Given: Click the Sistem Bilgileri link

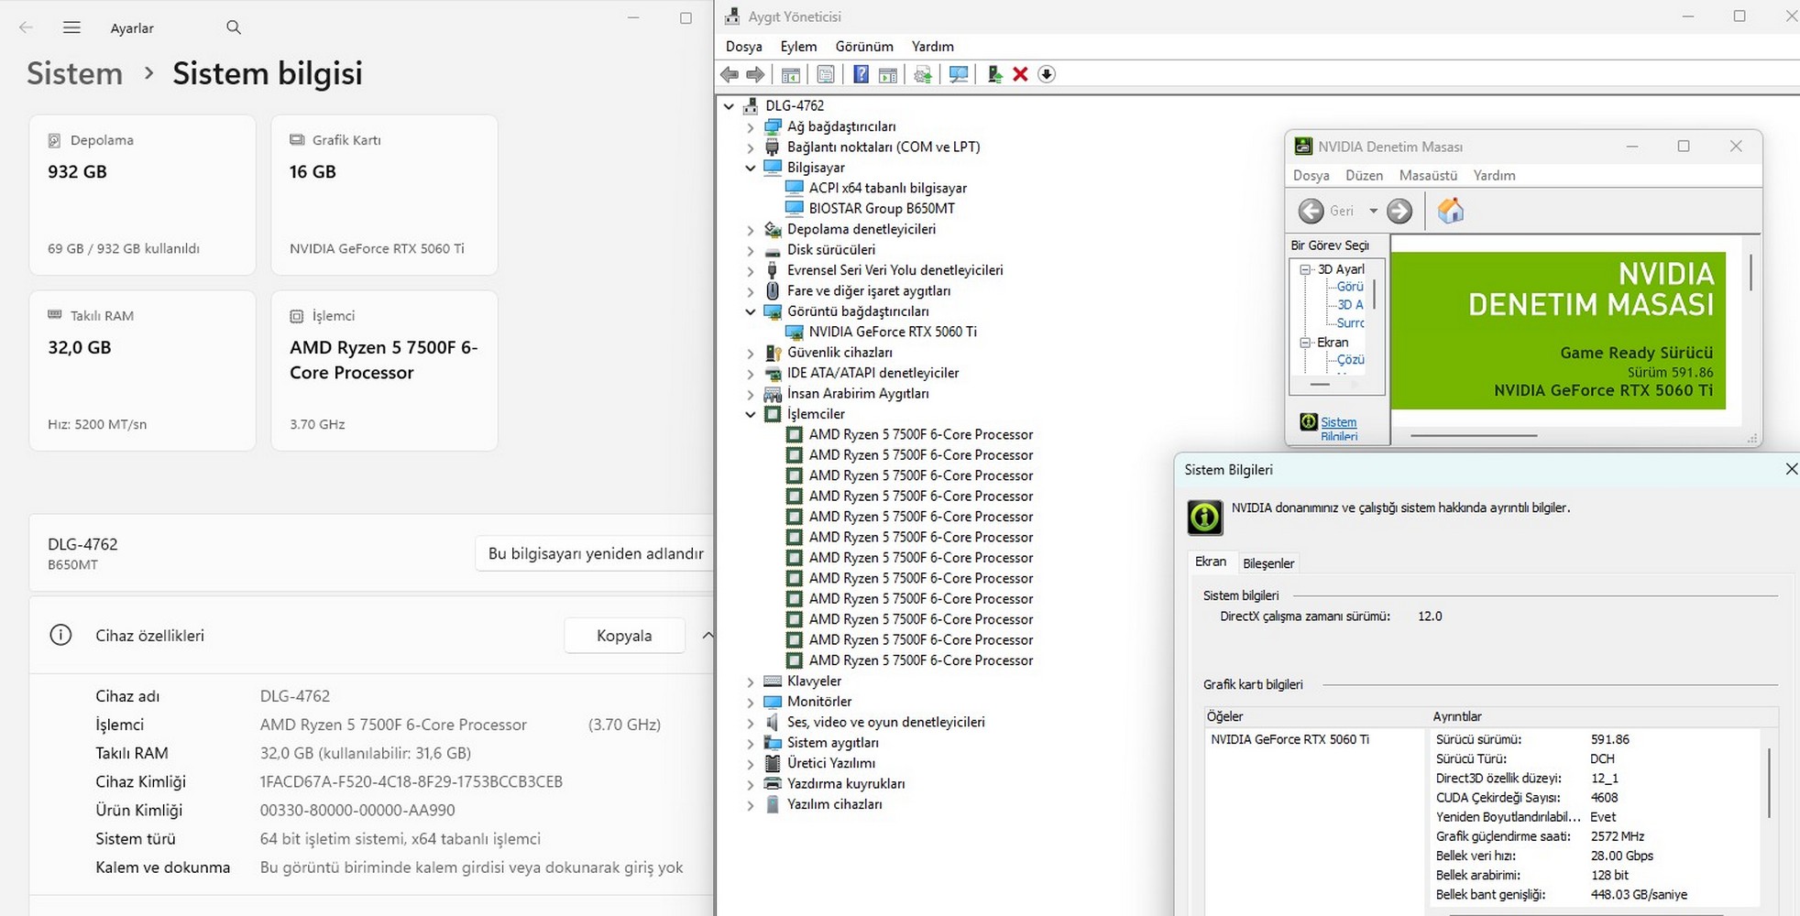Looking at the screenshot, I should pos(1338,428).
